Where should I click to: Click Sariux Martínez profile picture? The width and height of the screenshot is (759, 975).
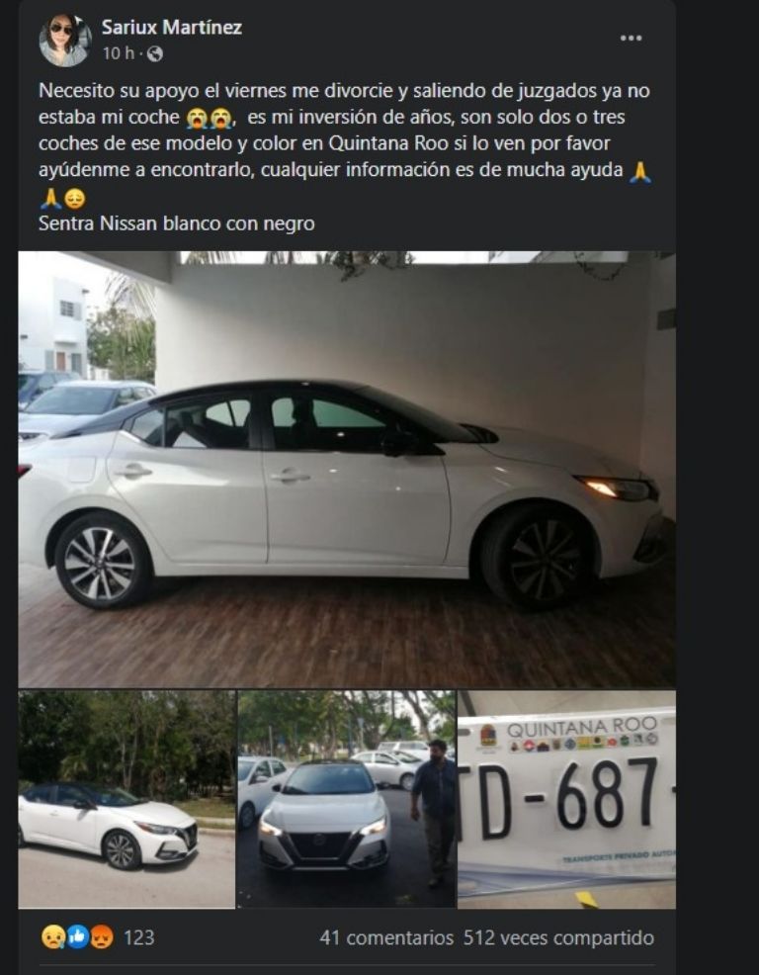pyautogui.click(x=65, y=40)
